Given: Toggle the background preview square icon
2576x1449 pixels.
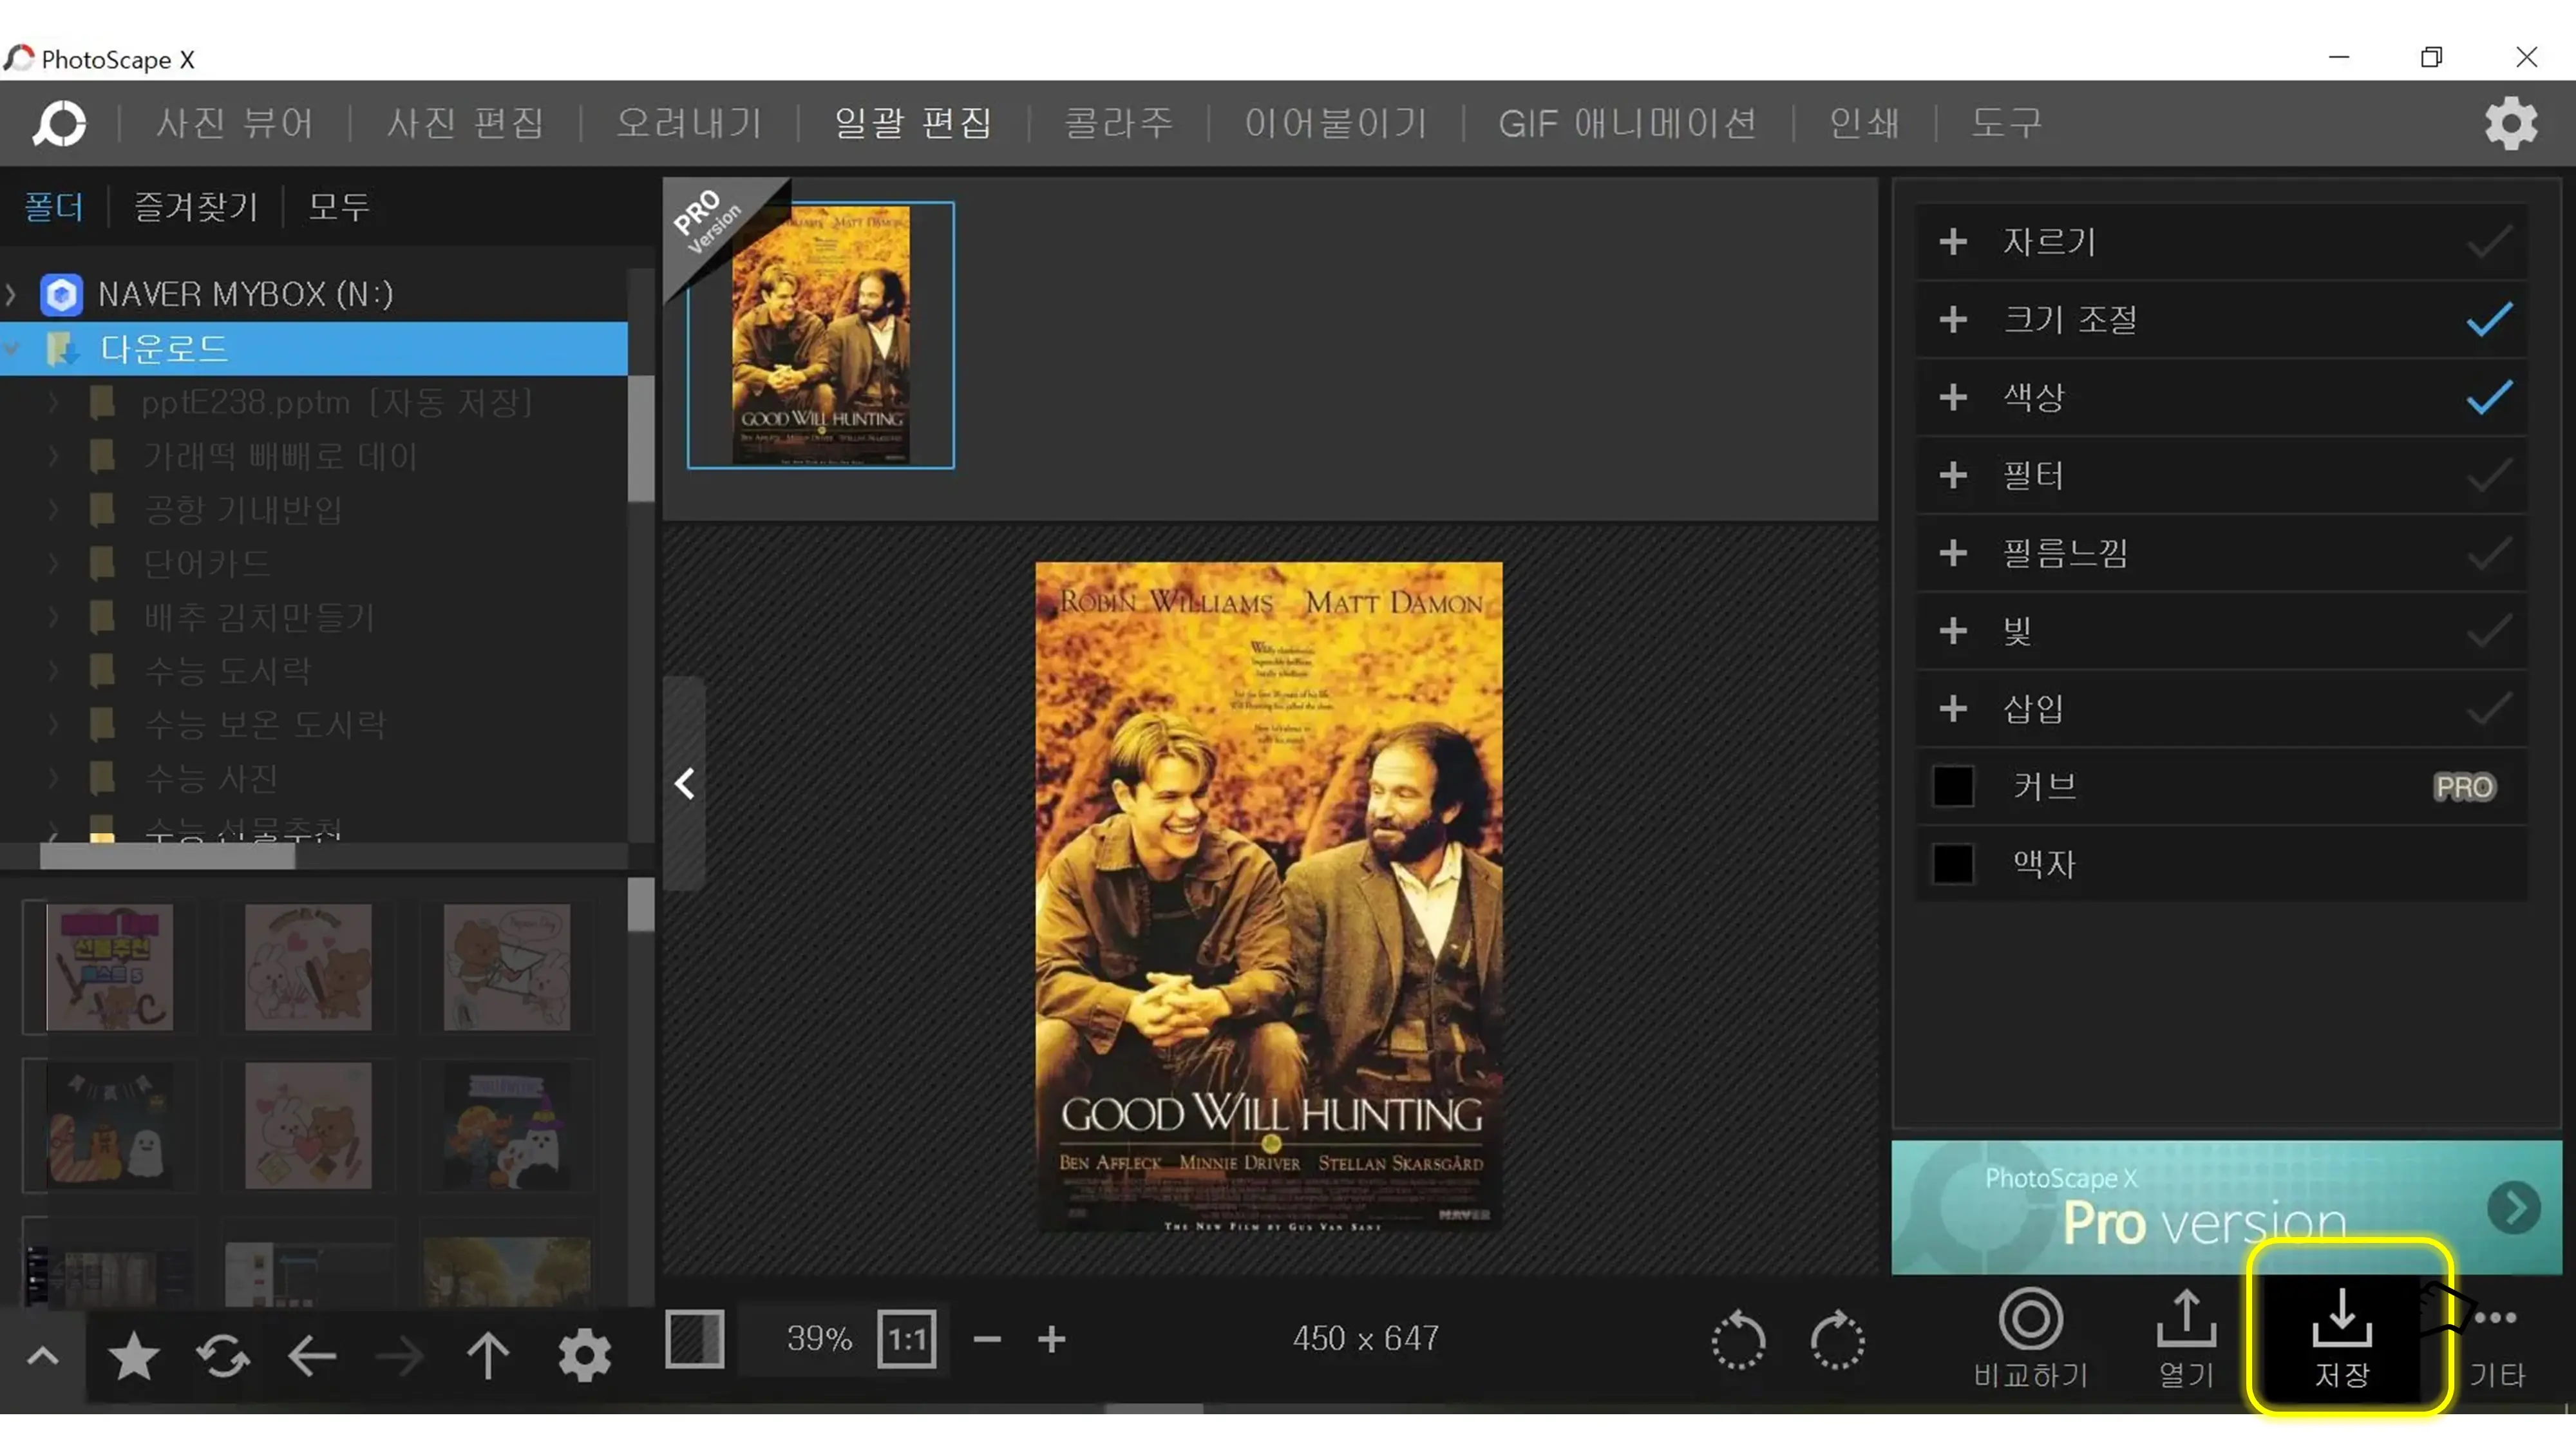Looking at the screenshot, I should click(694, 1339).
